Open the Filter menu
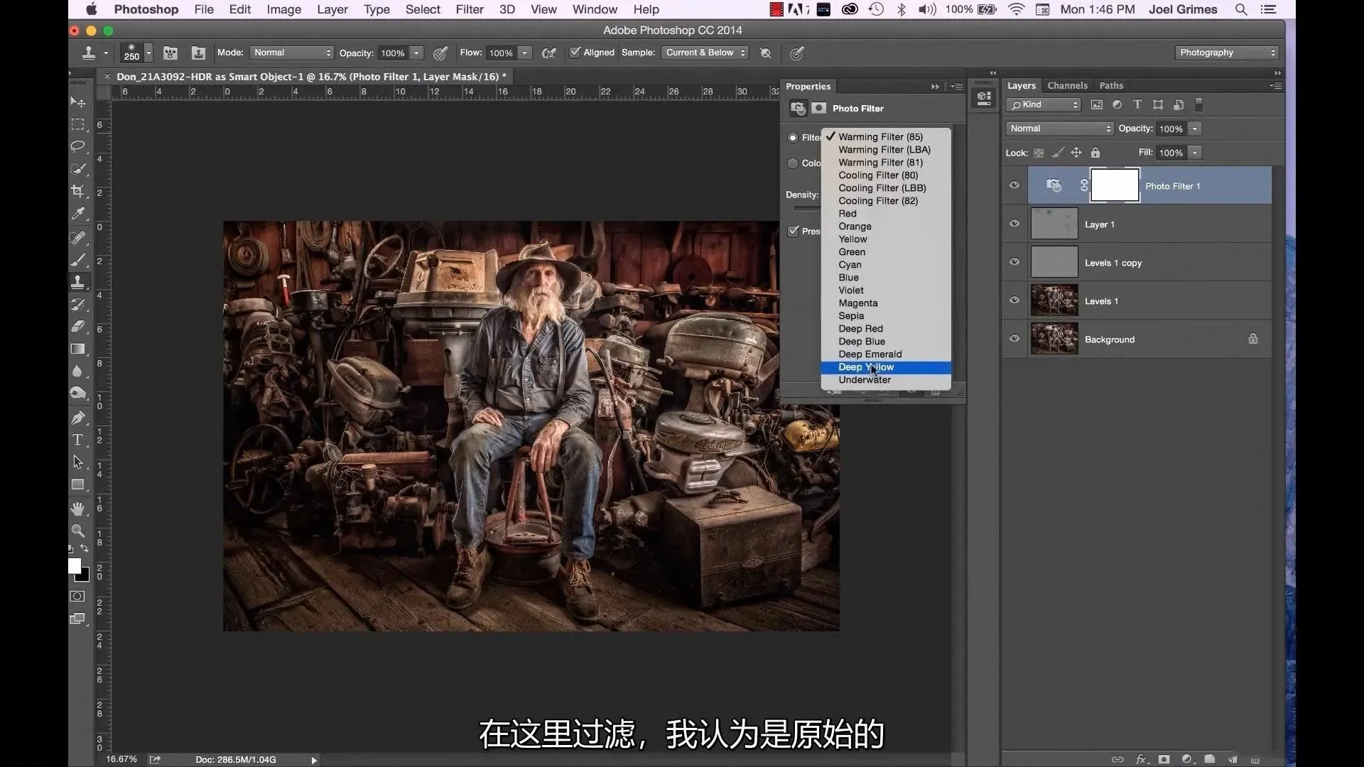This screenshot has height=767, width=1364. (x=469, y=9)
